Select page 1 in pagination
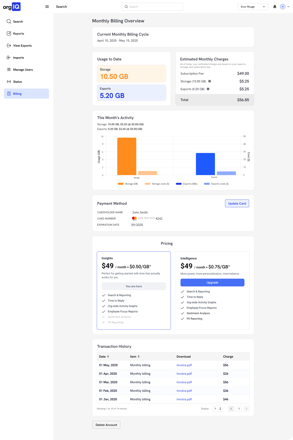293x440 pixels. 239,409
